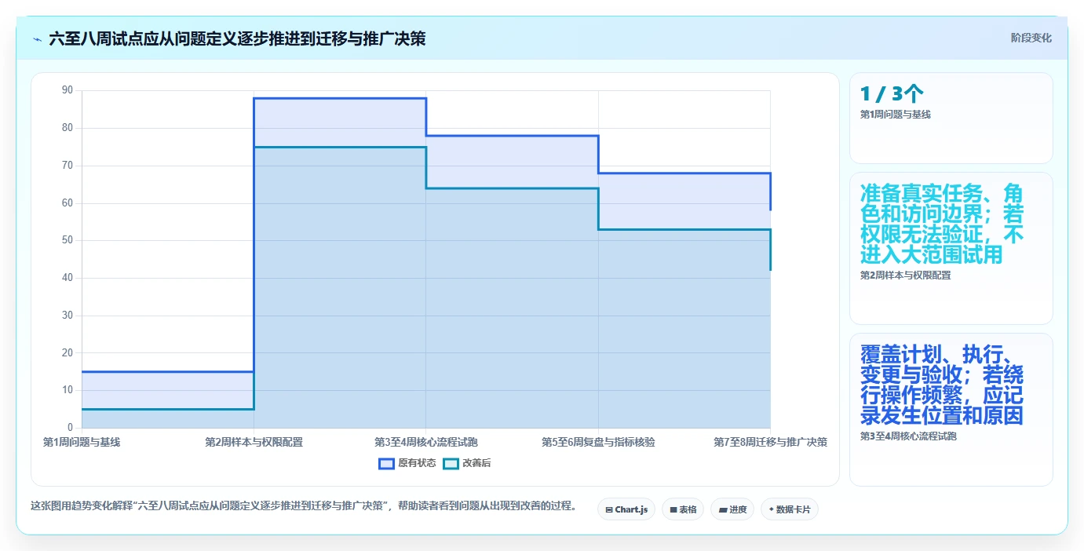The image size is (1084, 551).
Task: Click the description text below the chart
Action: pyautogui.click(x=303, y=506)
